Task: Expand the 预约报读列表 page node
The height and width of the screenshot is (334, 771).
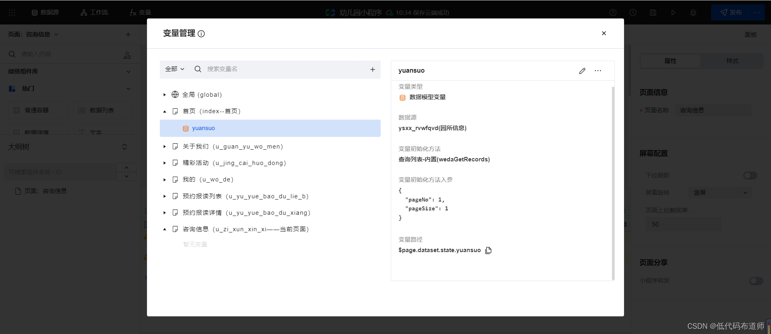Action: click(165, 196)
